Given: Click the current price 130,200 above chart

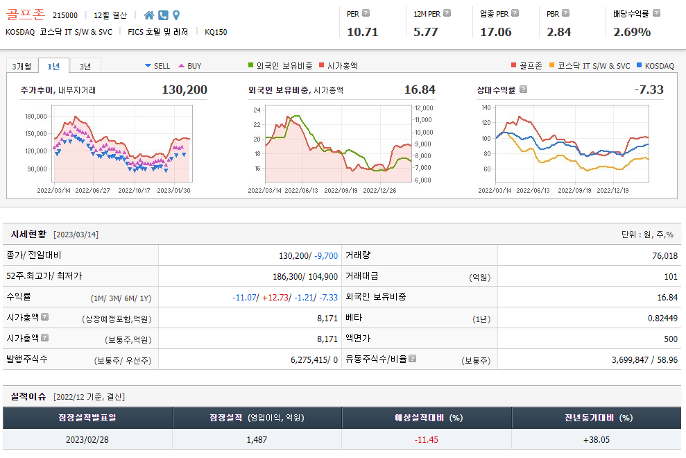Looking at the screenshot, I should tap(185, 90).
